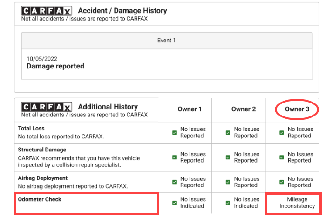Click the Owner 3 Structural Damage green checkmark

click(282, 157)
